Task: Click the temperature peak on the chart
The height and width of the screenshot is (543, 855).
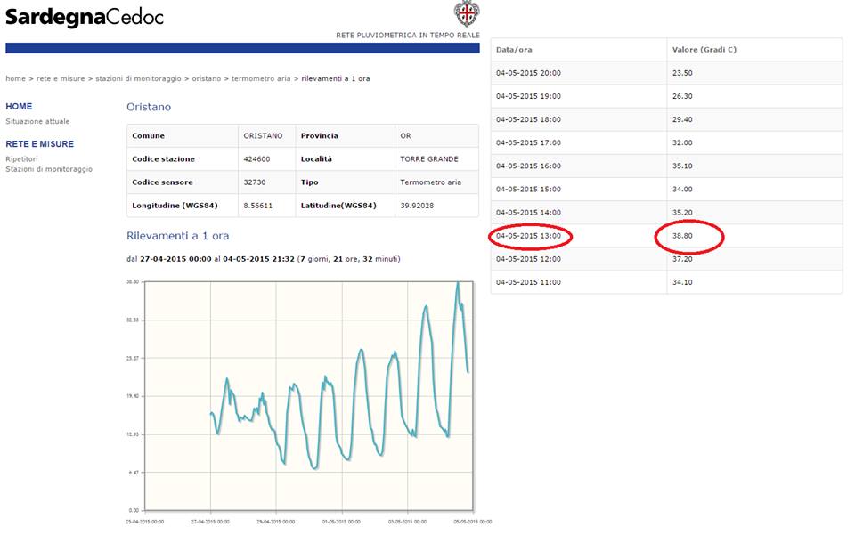Action: click(x=458, y=282)
